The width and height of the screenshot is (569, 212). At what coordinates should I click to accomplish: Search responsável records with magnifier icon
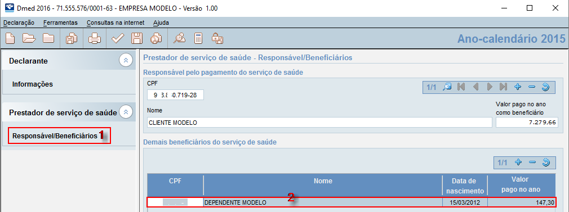(x=447, y=87)
